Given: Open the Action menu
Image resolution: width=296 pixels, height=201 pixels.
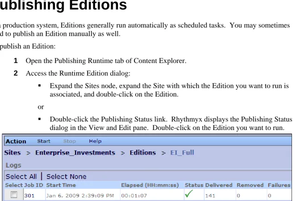Looking at the screenshot, I should pyautogui.click(x=16, y=141).
